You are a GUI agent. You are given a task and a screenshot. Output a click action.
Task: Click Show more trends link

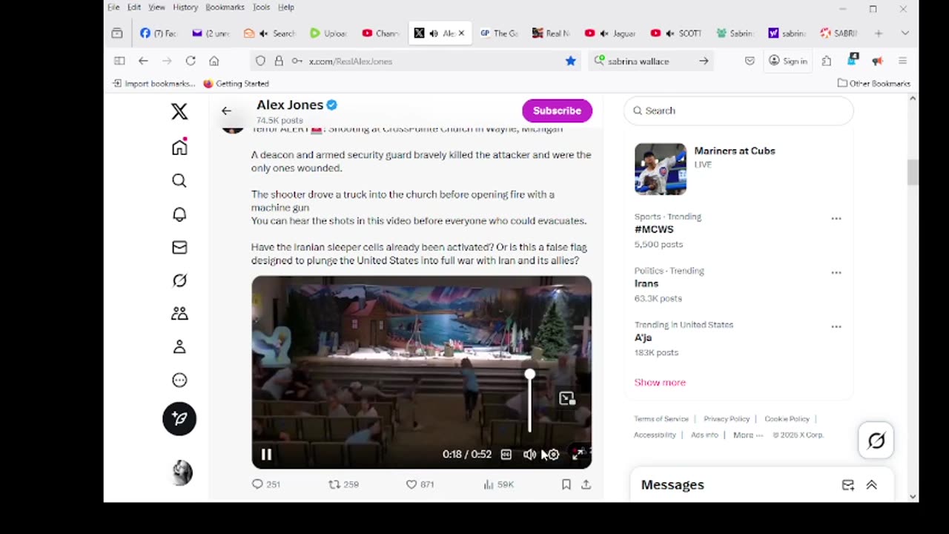point(660,382)
